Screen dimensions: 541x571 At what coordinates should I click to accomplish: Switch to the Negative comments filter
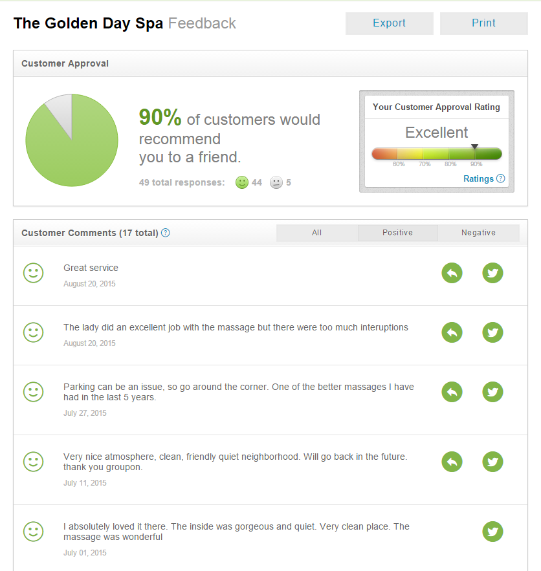478,233
